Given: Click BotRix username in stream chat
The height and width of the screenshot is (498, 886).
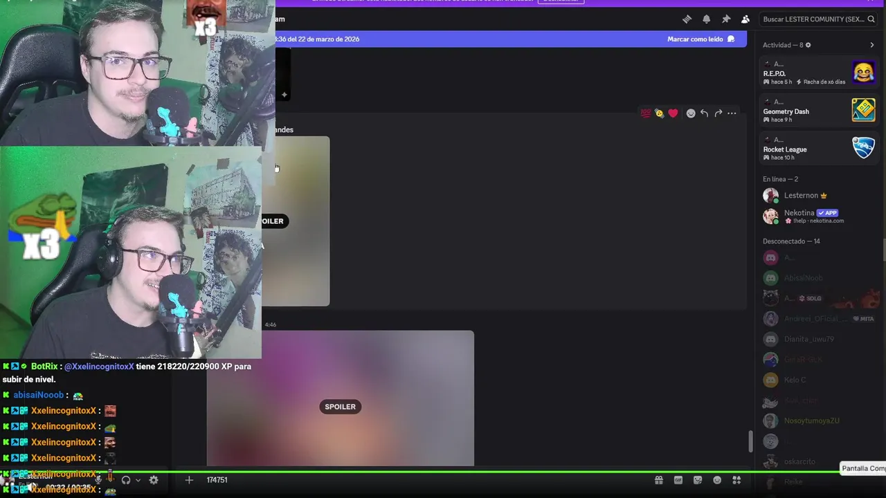Looking at the screenshot, I should click(x=44, y=367).
